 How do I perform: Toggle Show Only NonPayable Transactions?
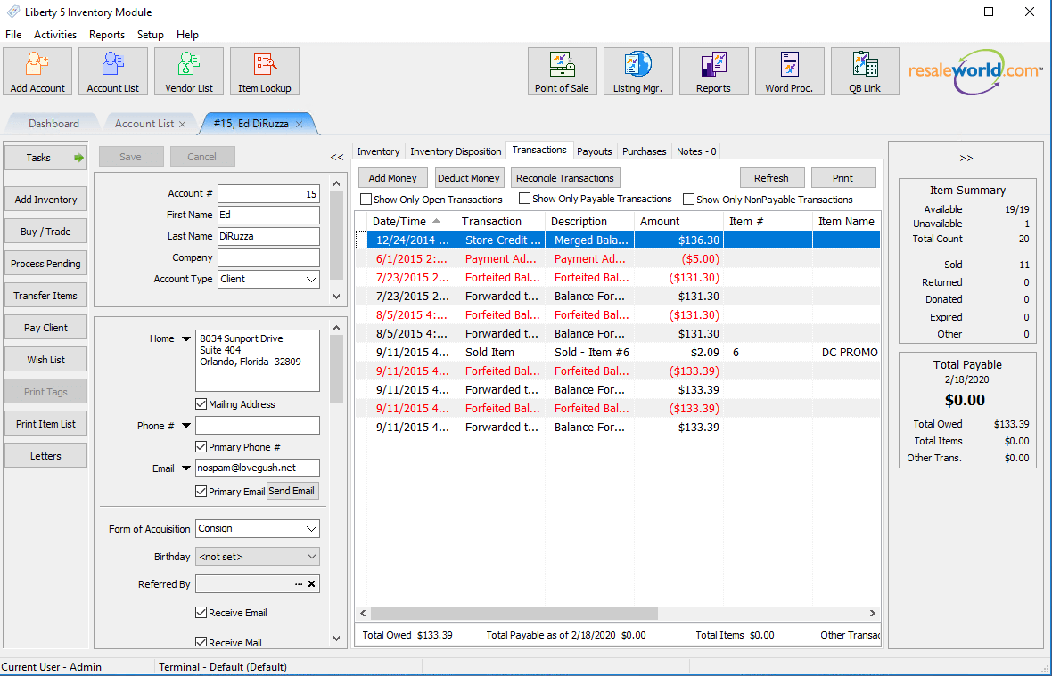688,199
